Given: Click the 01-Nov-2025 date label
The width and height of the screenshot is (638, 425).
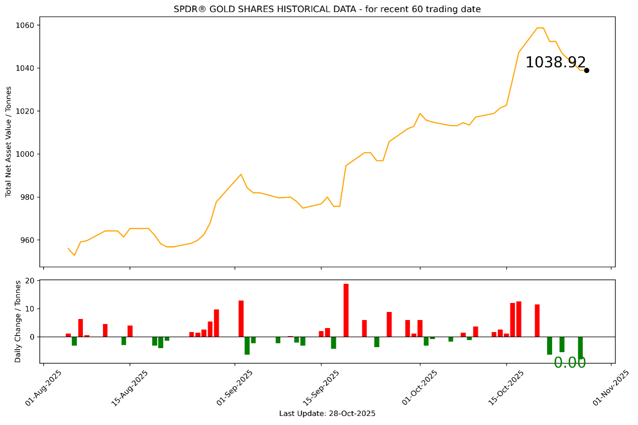Looking at the screenshot, I should tap(611, 387).
